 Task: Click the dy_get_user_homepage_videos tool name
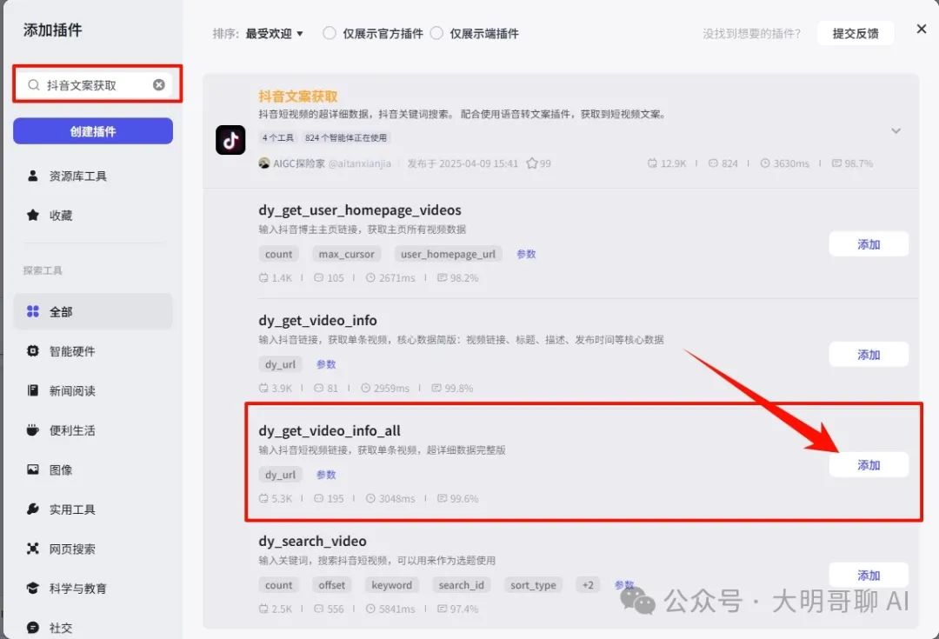(360, 210)
